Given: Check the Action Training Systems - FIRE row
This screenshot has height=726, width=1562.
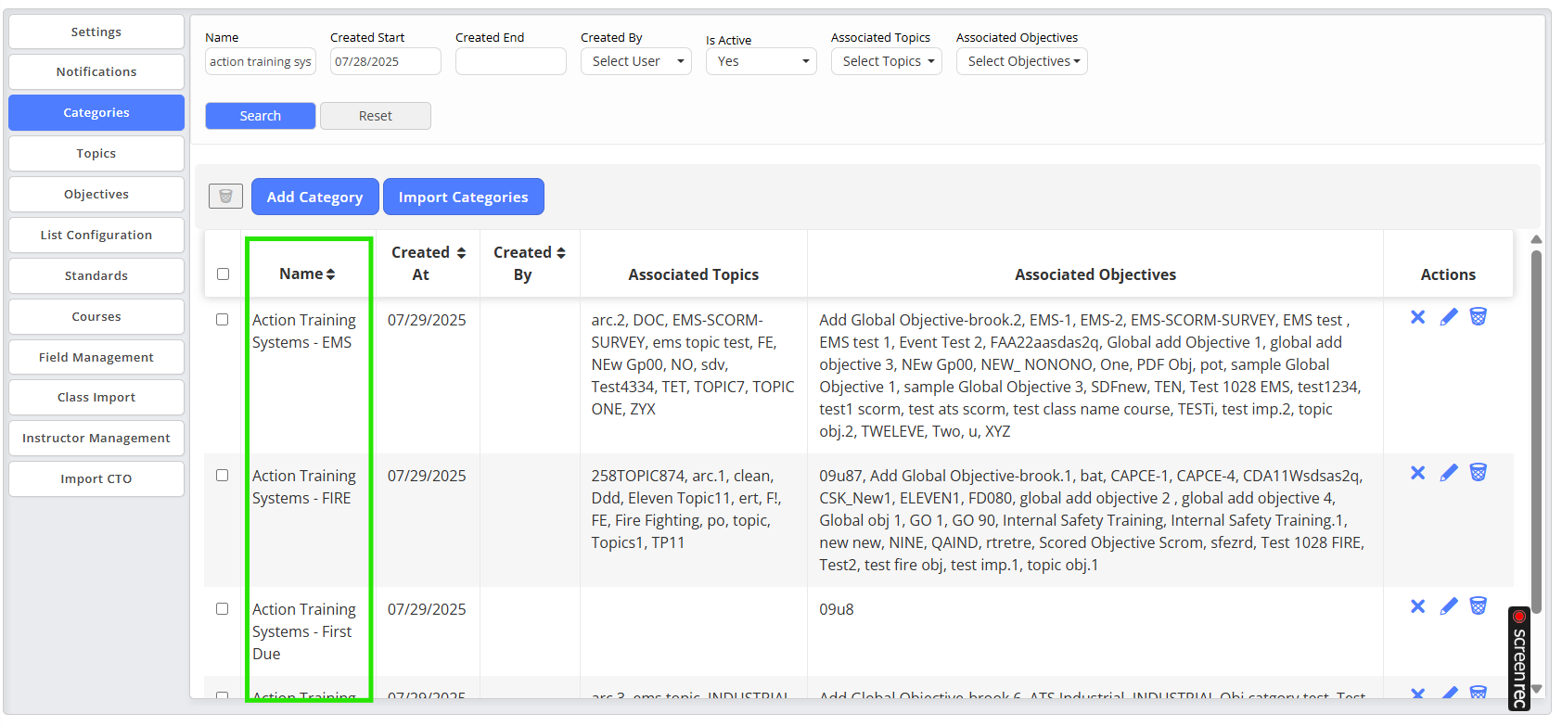Looking at the screenshot, I should [223, 475].
